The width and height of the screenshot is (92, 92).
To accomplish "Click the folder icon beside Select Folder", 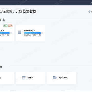I will pos(55,78).
